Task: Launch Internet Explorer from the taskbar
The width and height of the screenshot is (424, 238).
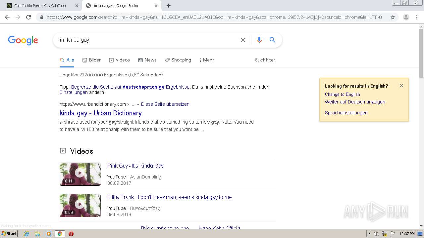Action: coord(26,234)
